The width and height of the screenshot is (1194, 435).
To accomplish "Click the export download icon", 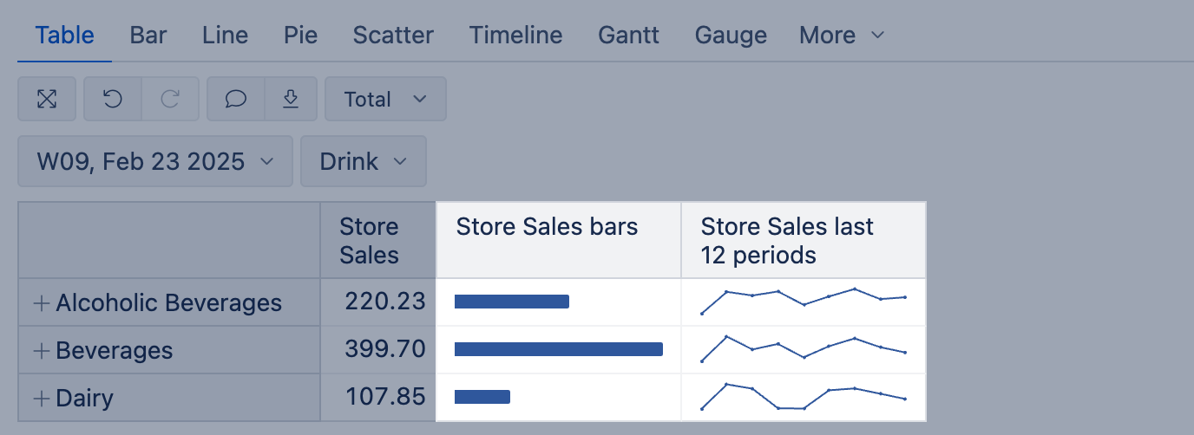I will [x=292, y=100].
